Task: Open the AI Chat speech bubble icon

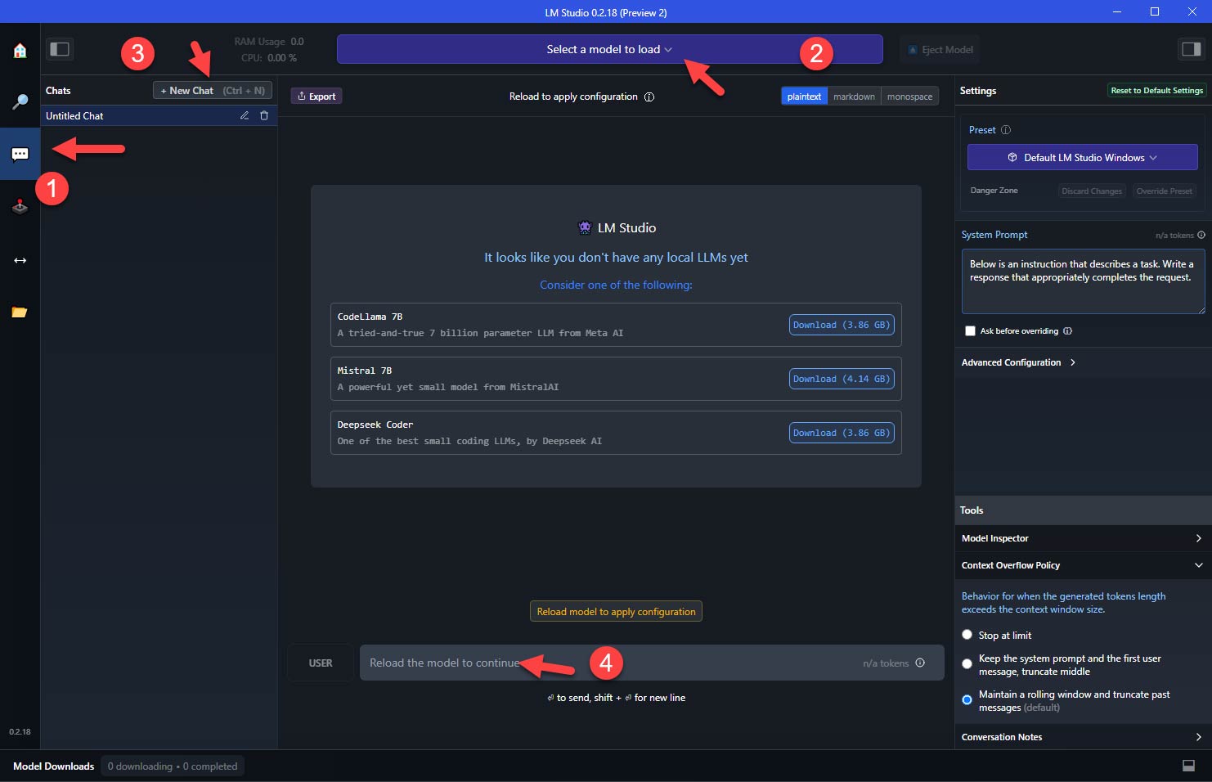Action: pos(20,154)
